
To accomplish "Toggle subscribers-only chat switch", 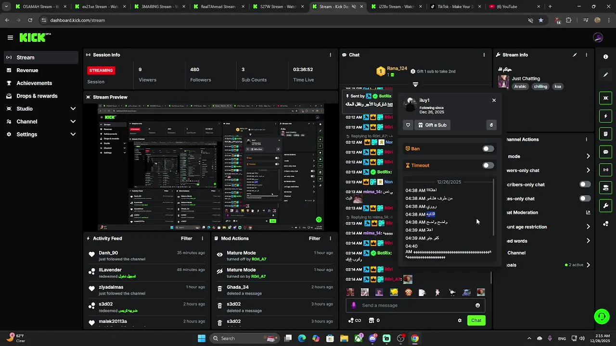I will point(585,185).
